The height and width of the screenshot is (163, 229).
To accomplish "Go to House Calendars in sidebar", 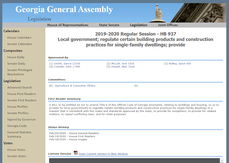I will [19, 37].
